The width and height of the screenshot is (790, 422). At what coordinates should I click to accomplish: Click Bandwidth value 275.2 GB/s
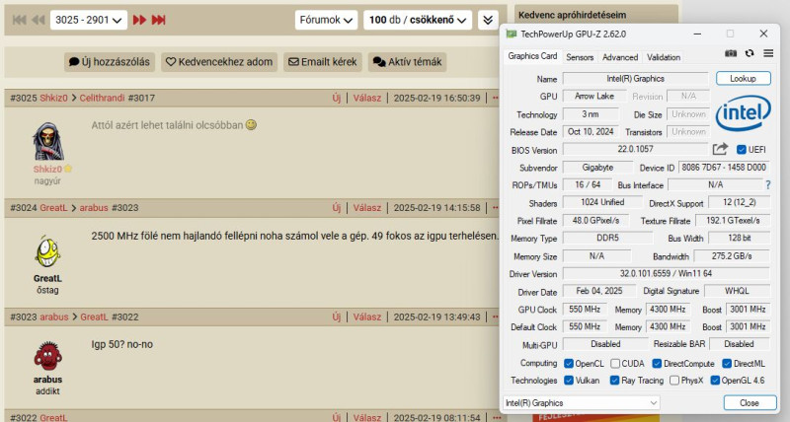tap(732, 256)
